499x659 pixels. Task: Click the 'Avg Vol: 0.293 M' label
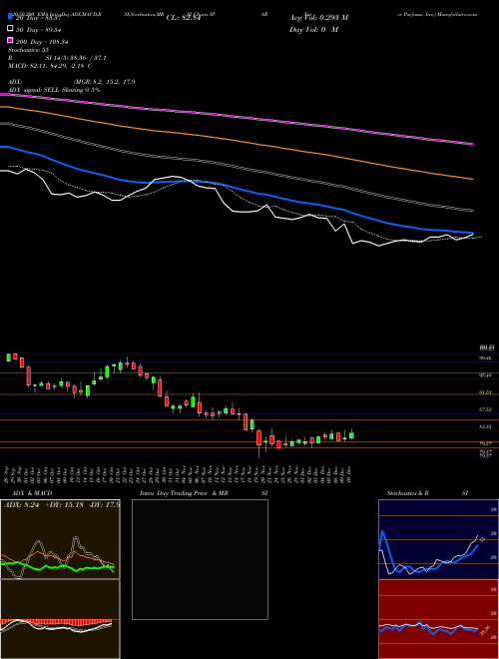(x=318, y=17)
